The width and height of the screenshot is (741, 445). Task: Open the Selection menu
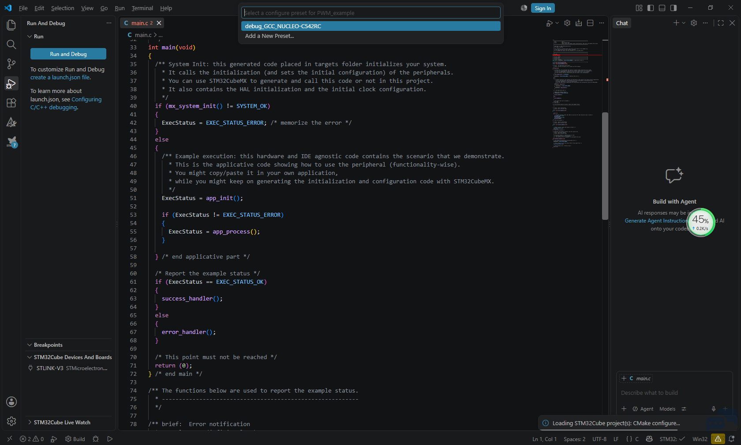(63, 8)
